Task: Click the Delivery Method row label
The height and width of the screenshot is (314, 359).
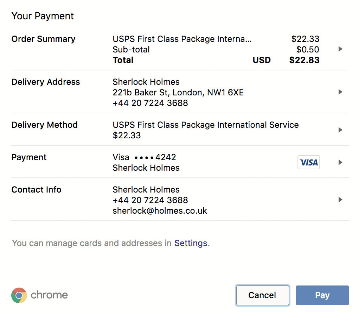Action: pos(45,125)
